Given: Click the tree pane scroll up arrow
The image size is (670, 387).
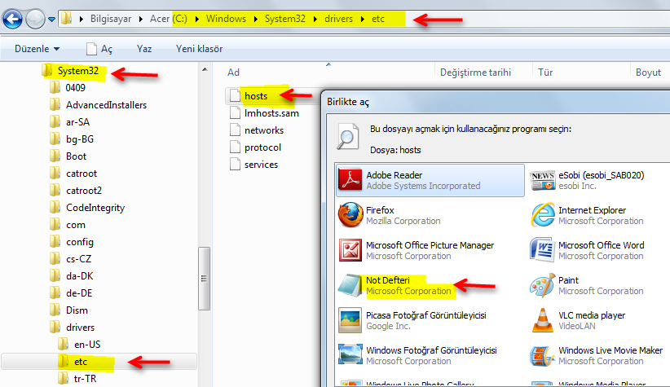Looking at the screenshot, I should coord(205,69).
